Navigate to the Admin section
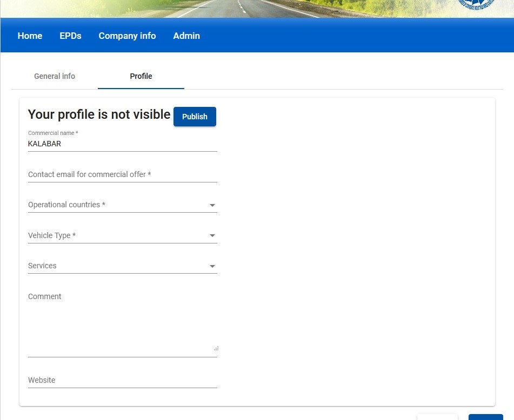 186,36
